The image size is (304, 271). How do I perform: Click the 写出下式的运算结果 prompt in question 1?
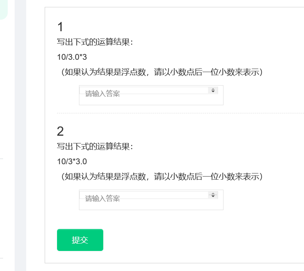95,42
